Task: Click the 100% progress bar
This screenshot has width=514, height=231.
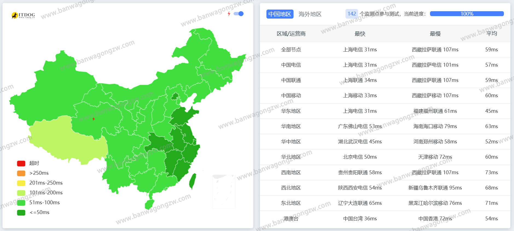Action: point(467,14)
